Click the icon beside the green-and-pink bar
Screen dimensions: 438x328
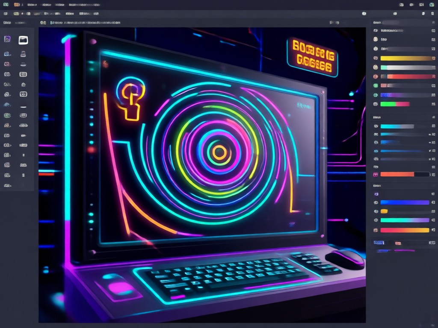point(376,104)
